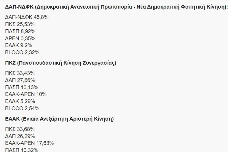Viewport: 228px width, 152px height.
Task: Click the 'BLOCO 2,32%' entry
Action: click(22, 52)
